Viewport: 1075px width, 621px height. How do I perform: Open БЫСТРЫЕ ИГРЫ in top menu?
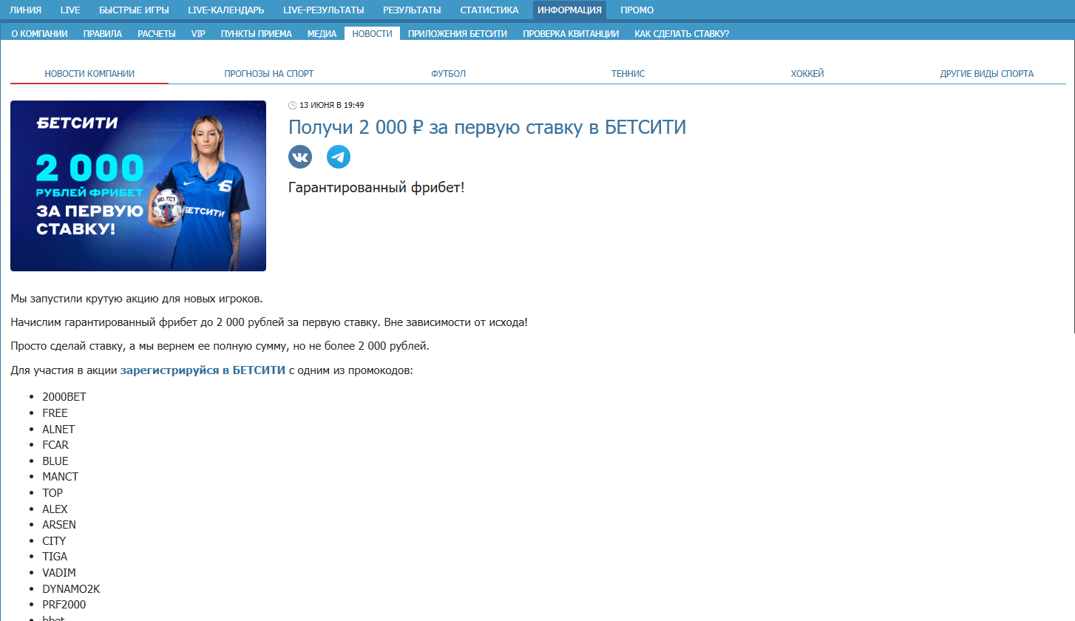click(134, 10)
